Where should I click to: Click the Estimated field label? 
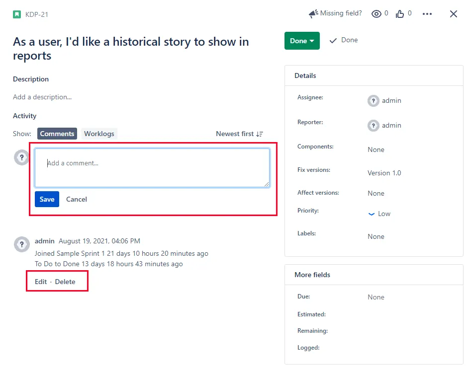click(311, 314)
